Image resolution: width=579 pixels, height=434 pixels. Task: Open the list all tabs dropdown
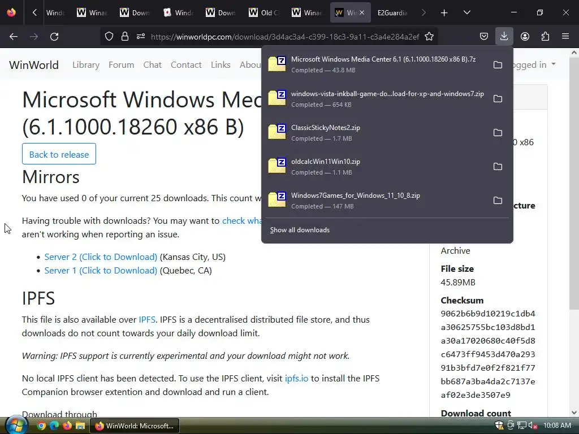click(x=466, y=13)
